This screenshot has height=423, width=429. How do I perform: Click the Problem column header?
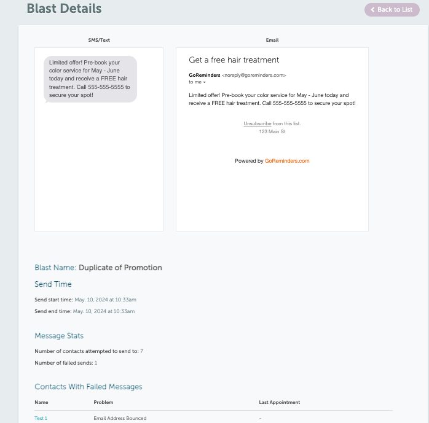[103, 402]
